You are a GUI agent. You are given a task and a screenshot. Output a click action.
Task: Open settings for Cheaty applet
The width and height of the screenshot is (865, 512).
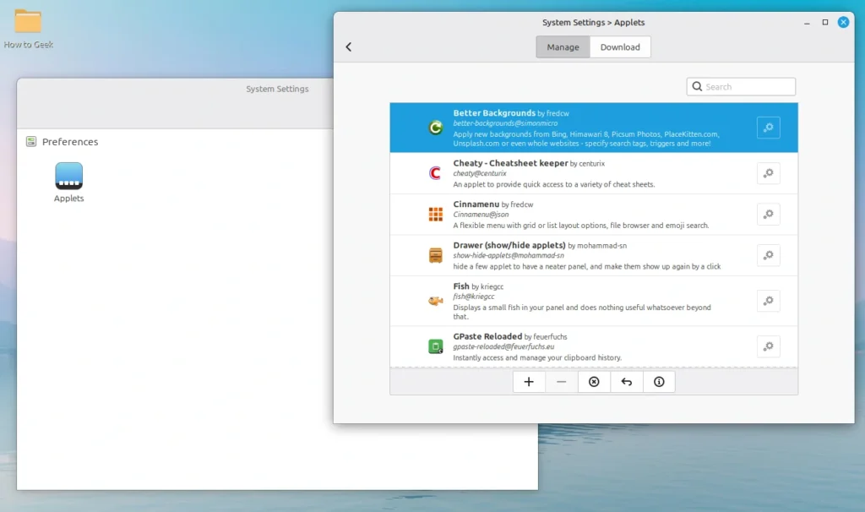[768, 173]
